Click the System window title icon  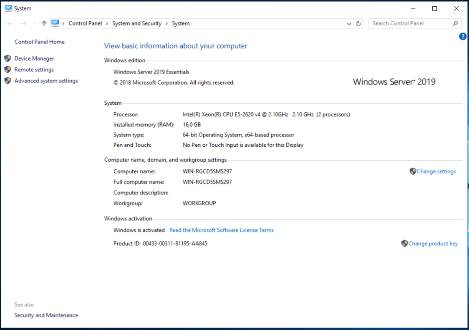coord(8,8)
